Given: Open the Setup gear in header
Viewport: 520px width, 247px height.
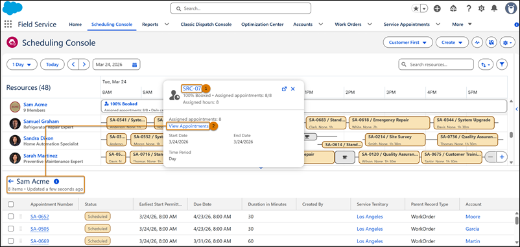Looking at the screenshot, I should [x=481, y=8].
